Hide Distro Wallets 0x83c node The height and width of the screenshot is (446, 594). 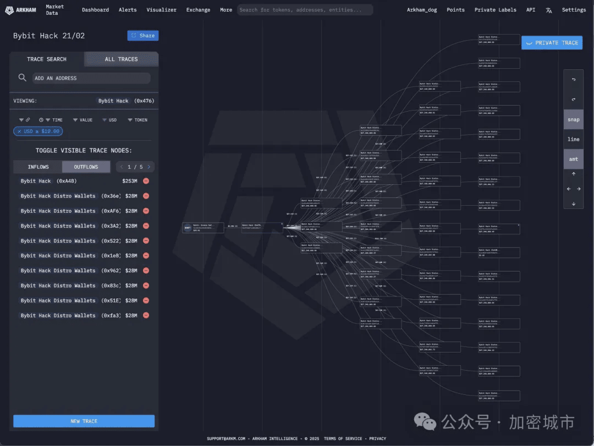(146, 285)
